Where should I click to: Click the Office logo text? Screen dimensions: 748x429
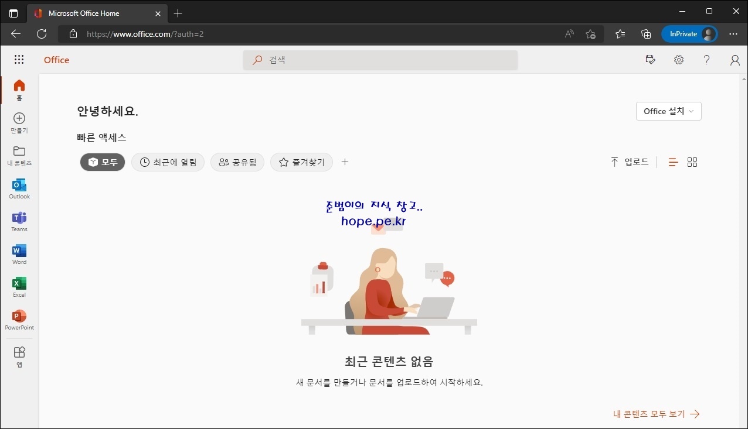[56, 60]
